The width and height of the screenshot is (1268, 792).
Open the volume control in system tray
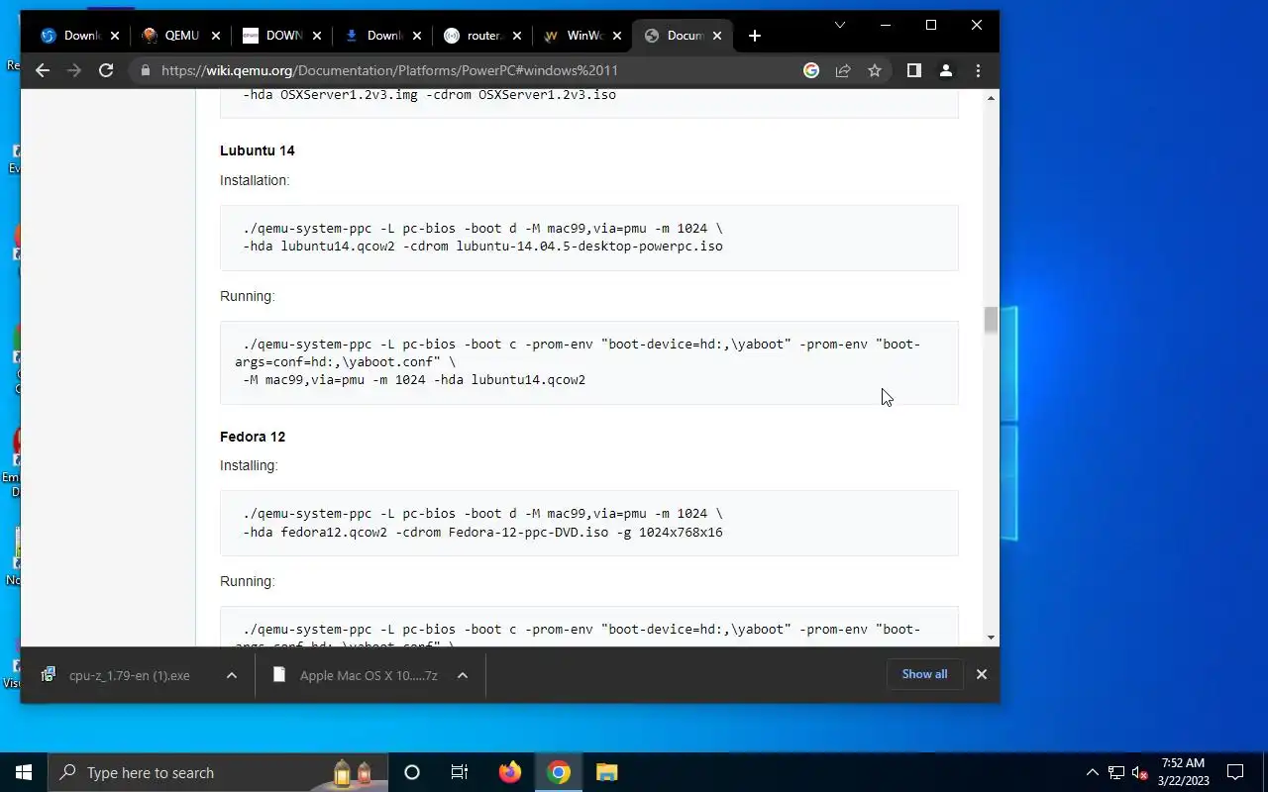tap(1139, 772)
